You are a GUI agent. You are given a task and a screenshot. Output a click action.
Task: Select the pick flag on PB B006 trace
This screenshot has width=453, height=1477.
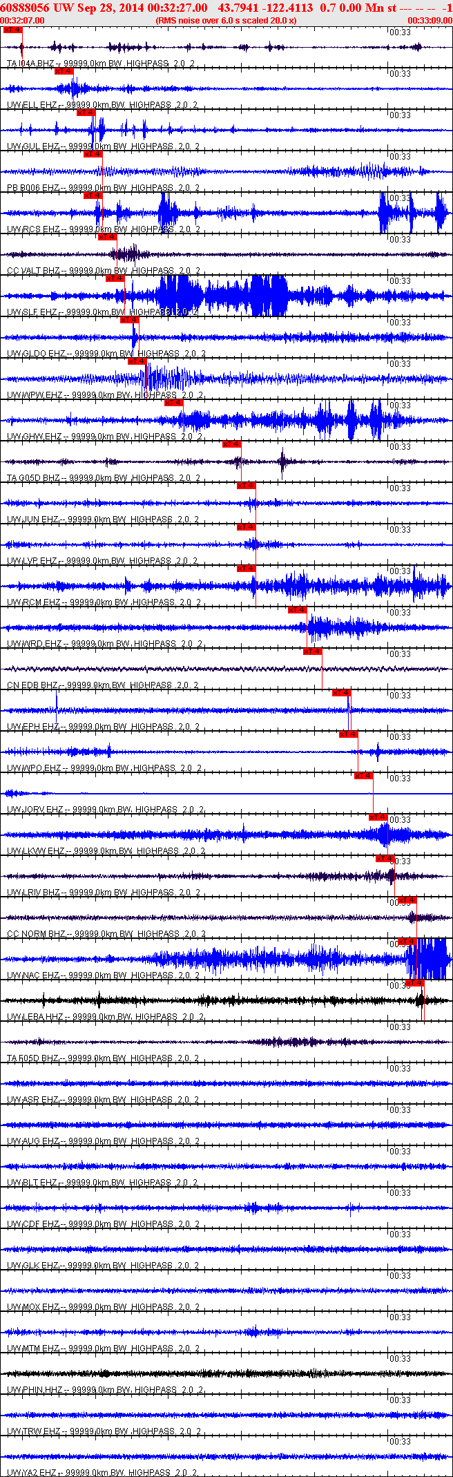point(93,154)
